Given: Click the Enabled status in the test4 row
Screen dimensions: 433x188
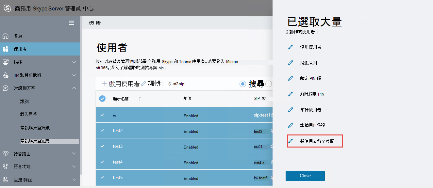Looking at the screenshot, I should [x=191, y=163].
